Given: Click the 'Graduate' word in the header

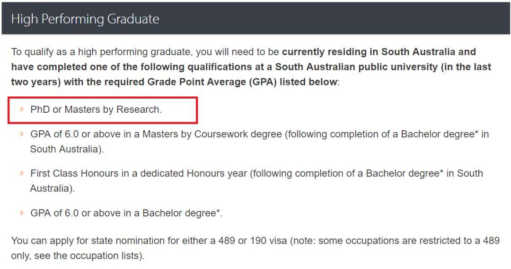Looking at the screenshot, I should [133, 19].
